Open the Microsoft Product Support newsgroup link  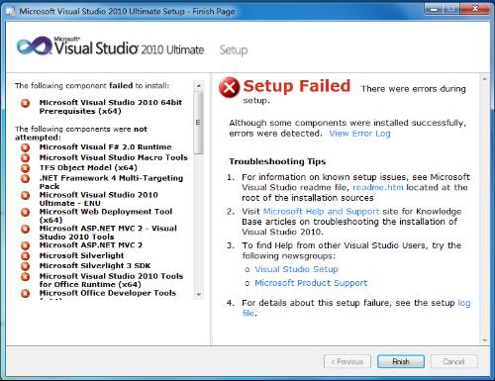311,283
